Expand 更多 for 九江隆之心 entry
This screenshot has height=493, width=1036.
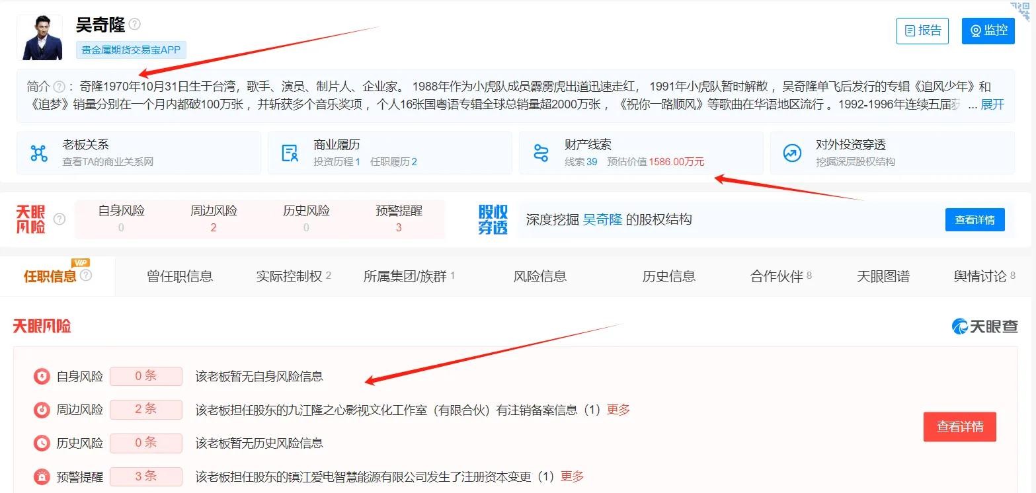618,410
